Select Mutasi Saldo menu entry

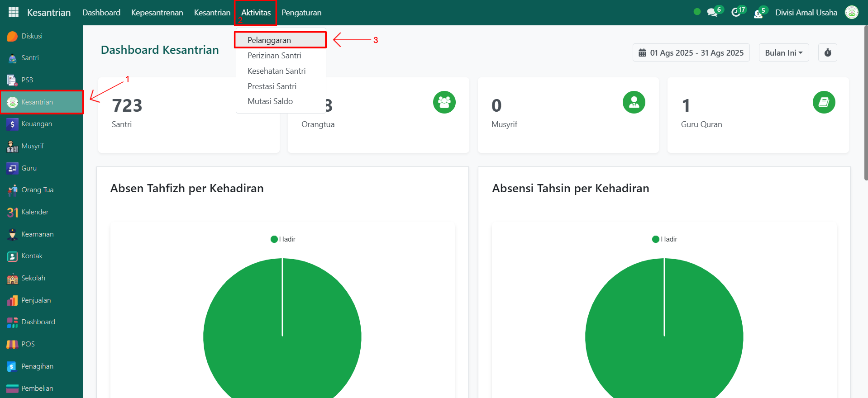[x=270, y=101]
